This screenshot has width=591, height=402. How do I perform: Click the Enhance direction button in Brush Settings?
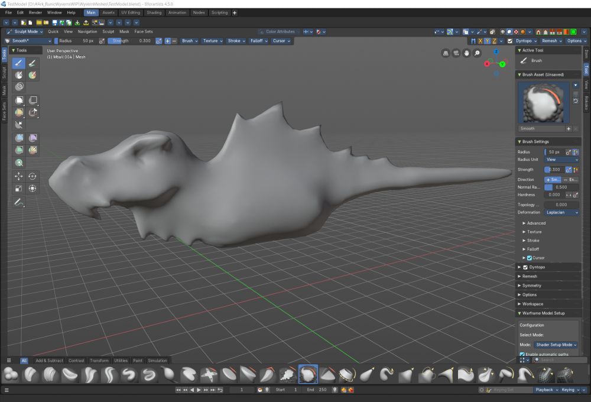pyautogui.click(x=570, y=179)
